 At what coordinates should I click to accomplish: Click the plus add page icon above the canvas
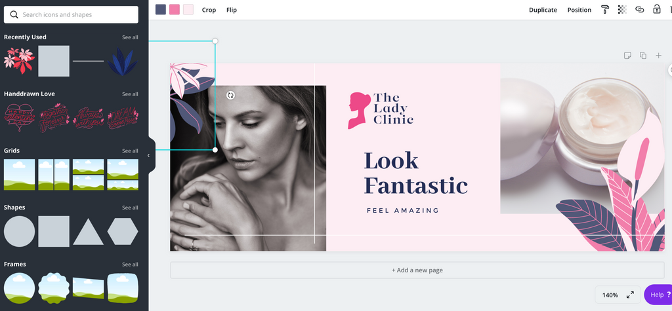pos(658,56)
